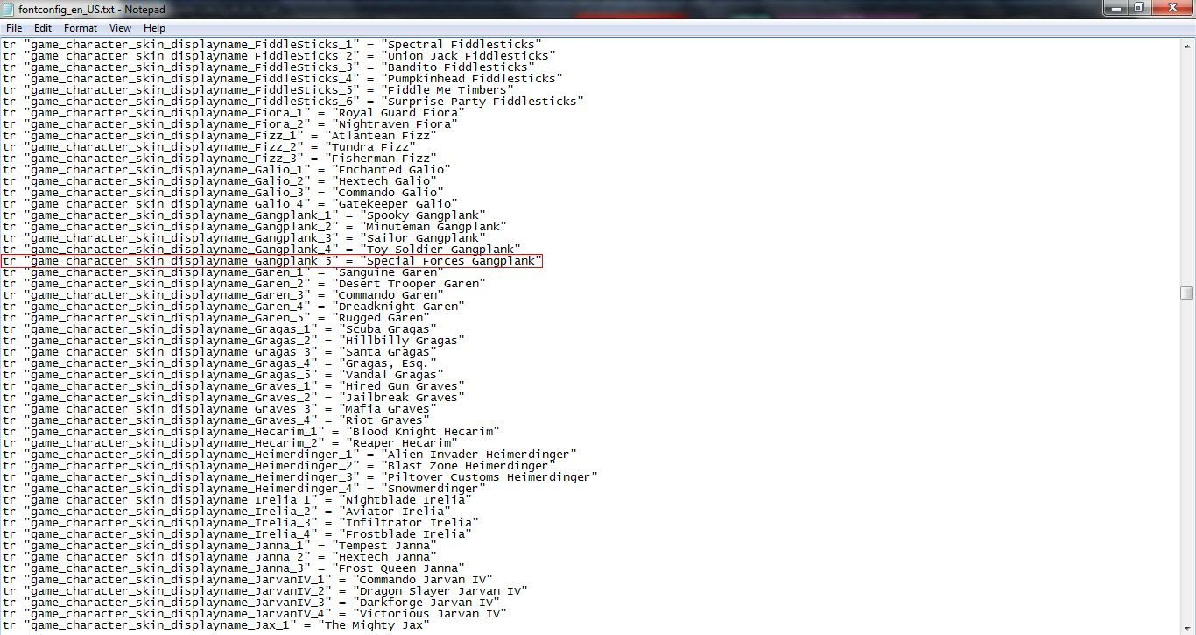Click the line "Alien Invader Heimerdinger"
1196x635 pixels.
click(x=290, y=454)
